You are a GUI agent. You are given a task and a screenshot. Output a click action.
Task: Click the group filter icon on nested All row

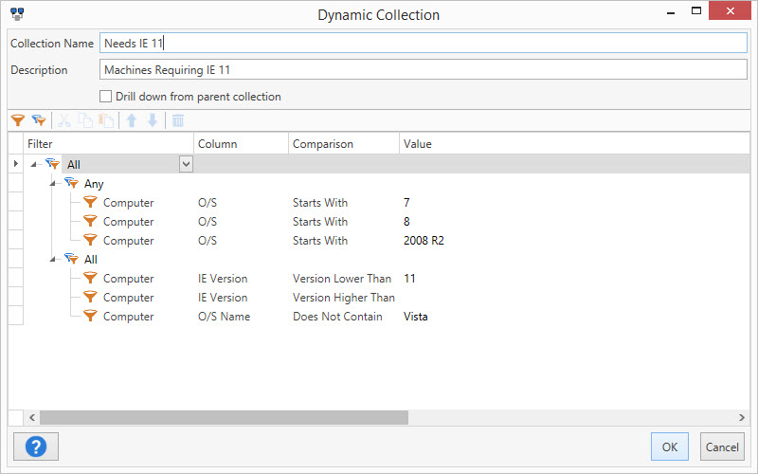[x=71, y=259]
